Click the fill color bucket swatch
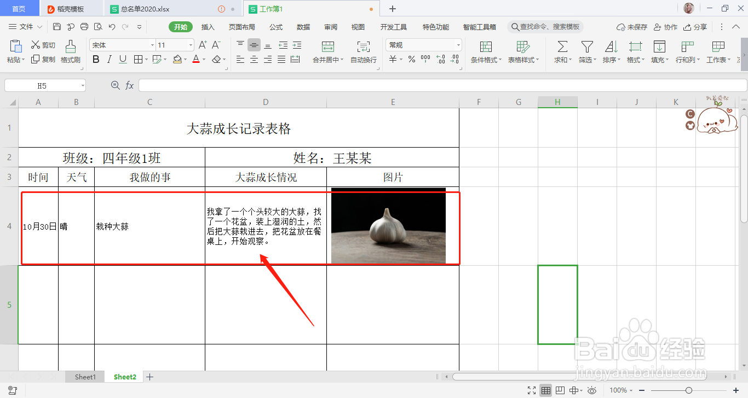Screen dimensions: 748x398 click(x=177, y=59)
